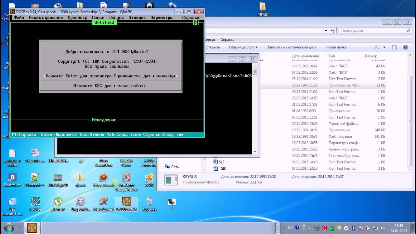Open the Nero Express desktop shortcut

point(104,204)
